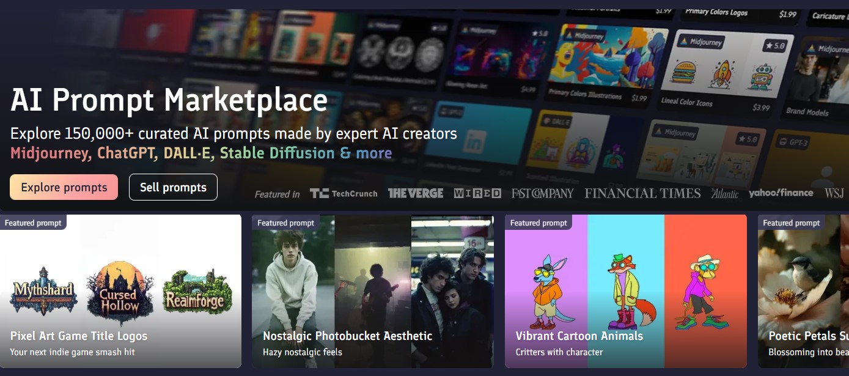Viewport: 849px width, 376px height.
Task: Click 'Your next indie game smash hit' text
Action: pyautogui.click(x=73, y=352)
